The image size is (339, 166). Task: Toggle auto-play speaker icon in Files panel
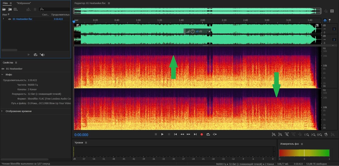[x=42, y=55]
